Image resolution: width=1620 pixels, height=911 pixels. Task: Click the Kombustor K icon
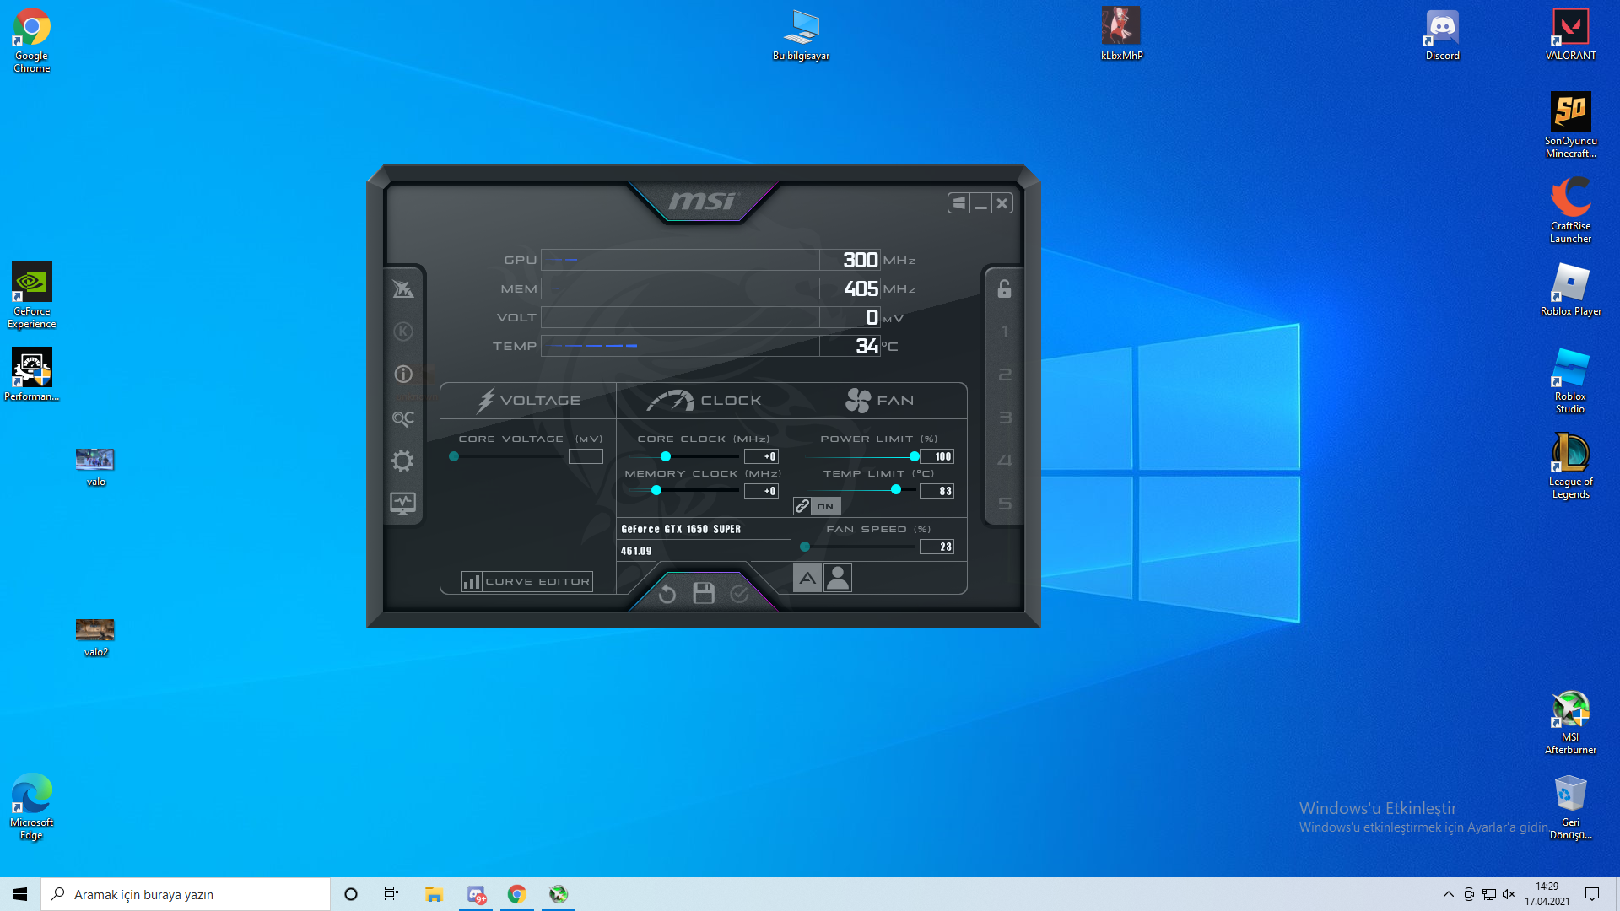tap(403, 332)
